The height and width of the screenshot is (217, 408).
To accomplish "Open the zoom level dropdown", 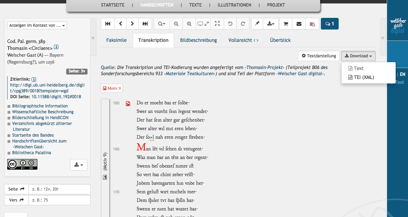I will (162, 24).
